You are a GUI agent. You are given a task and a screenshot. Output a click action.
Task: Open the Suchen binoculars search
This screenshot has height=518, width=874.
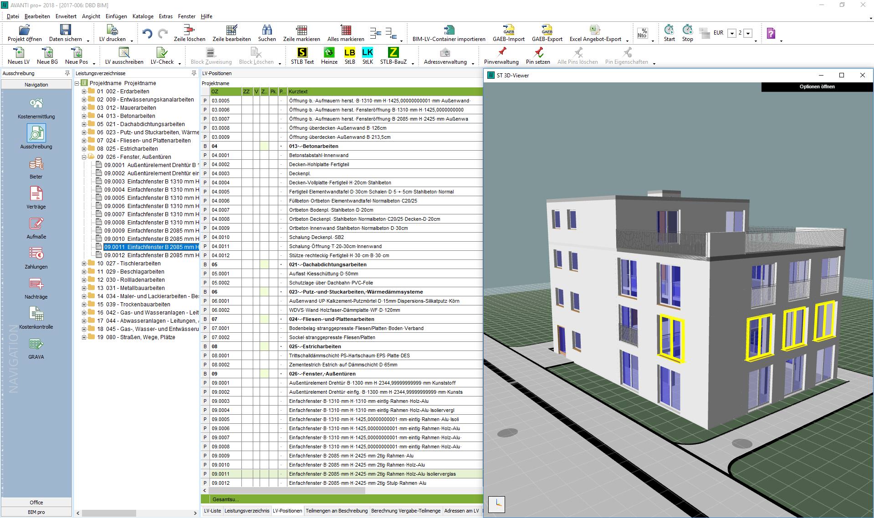267,33
